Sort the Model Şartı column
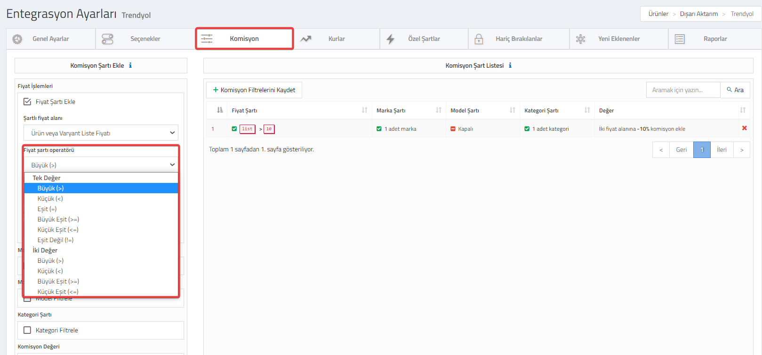Viewport: 762px width, 355px height. (x=513, y=110)
